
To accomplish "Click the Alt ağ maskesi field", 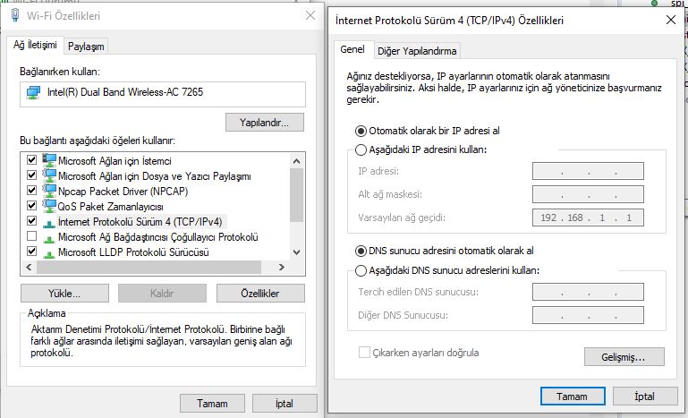I will point(588,194).
